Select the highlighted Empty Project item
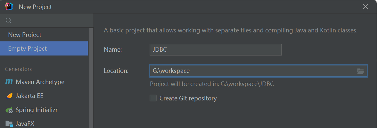 tap(44, 49)
